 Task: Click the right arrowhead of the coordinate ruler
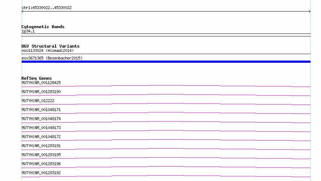309,12
